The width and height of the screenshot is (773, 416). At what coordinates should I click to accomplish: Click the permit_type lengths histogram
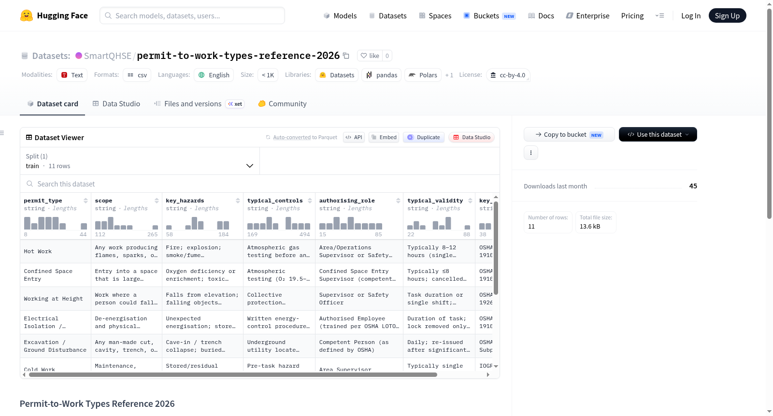click(x=56, y=223)
